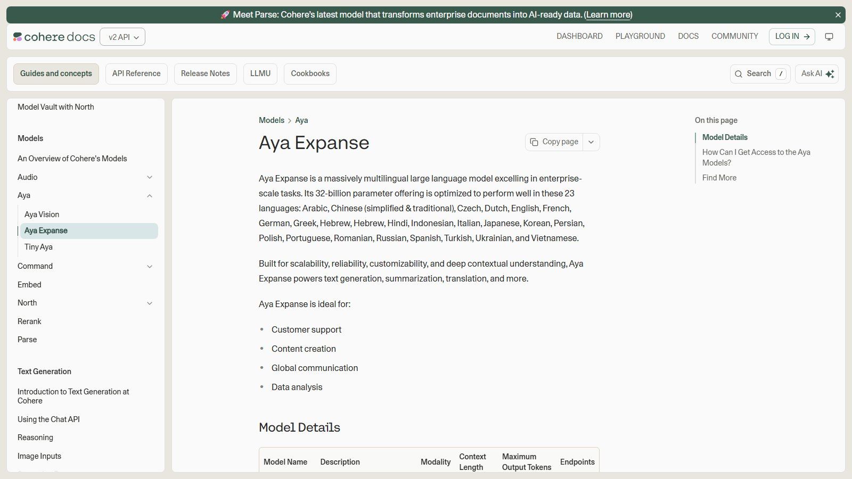Viewport: 852px width, 479px height.
Task: Open Tiny Aya in sidebar
Action: 38,247
